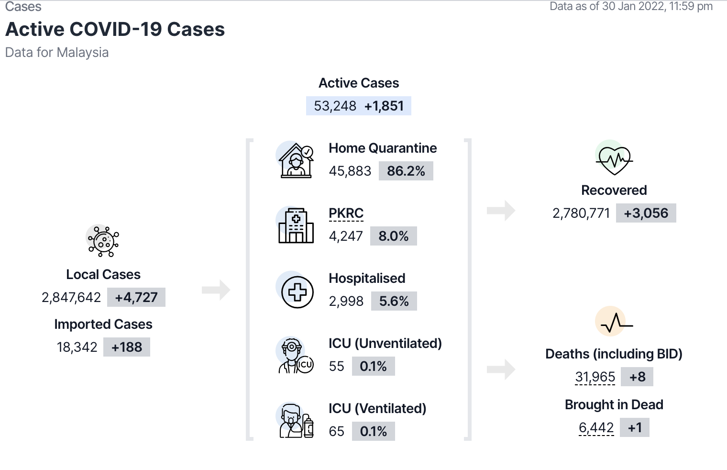Click the ICU Ventilated patient icon
The image size is (727, 470).
[x=296, y=421]
